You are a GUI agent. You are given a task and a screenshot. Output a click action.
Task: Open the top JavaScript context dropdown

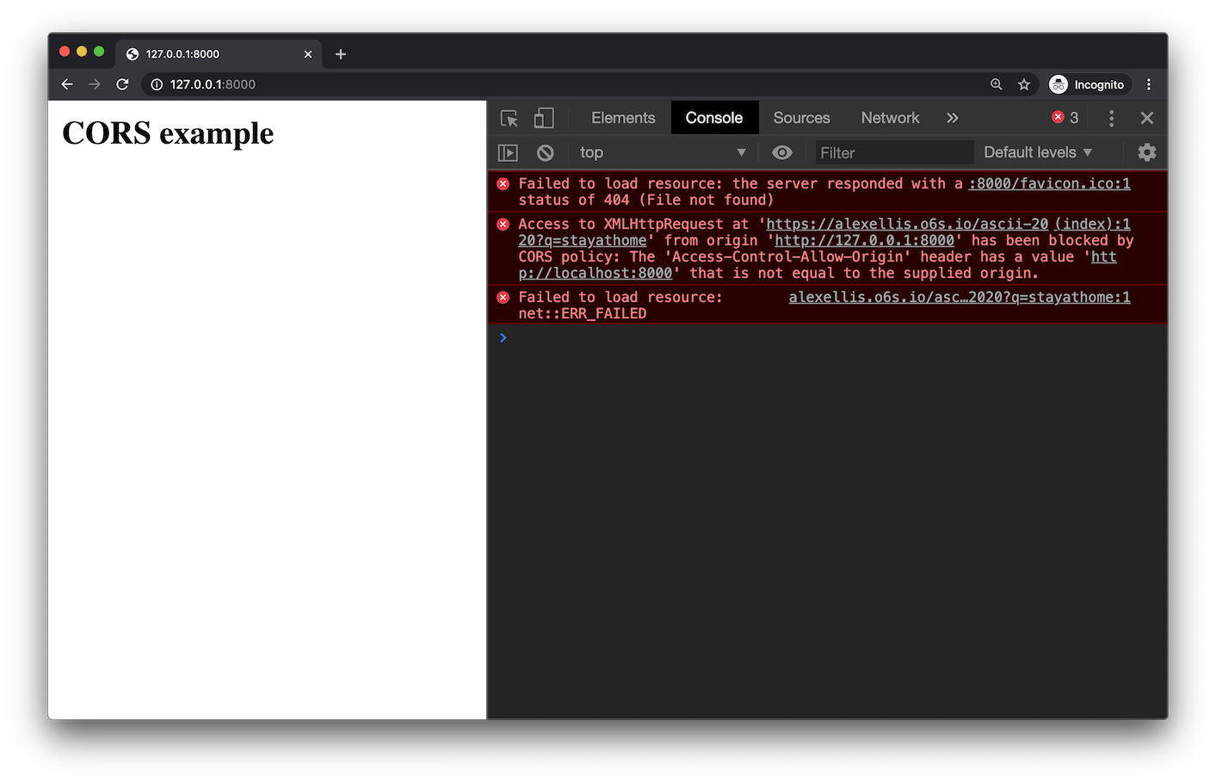coord(663,152)
